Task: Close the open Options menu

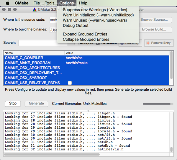Action: tap(67, 3)
